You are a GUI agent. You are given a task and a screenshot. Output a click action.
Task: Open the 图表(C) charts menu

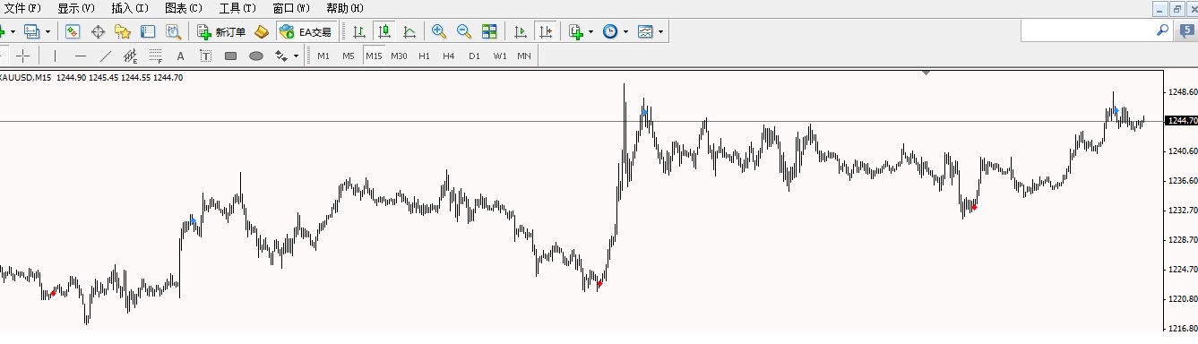tap(184, 7)
